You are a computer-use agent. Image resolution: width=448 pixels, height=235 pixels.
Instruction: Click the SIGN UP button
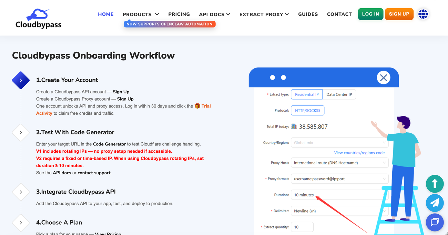coord(399,14)
